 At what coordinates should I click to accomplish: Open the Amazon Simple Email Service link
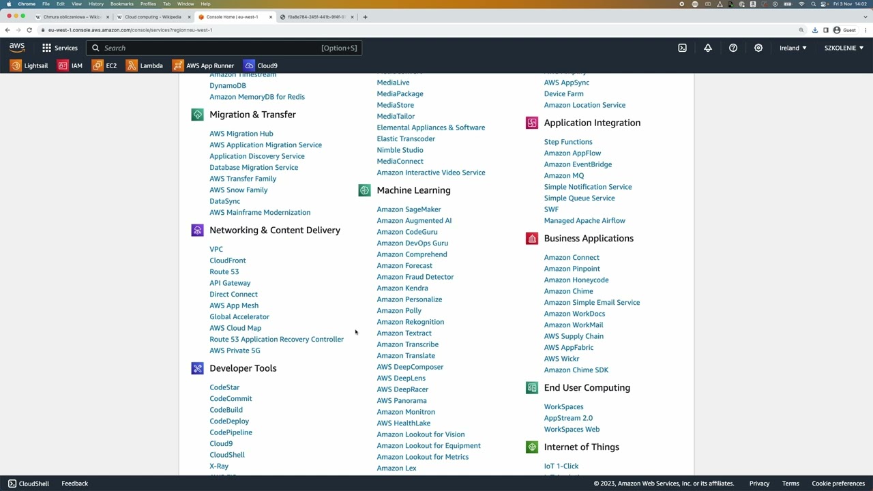pos(592,302)
